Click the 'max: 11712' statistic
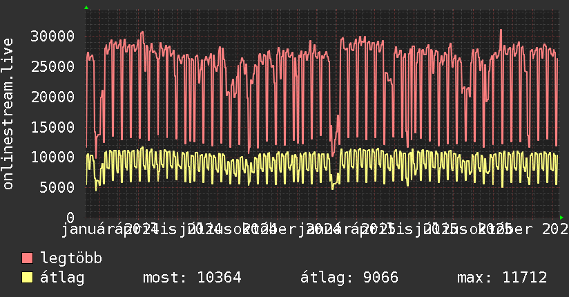The width and height of the screenshot is (569, 297). click(502, 278)
